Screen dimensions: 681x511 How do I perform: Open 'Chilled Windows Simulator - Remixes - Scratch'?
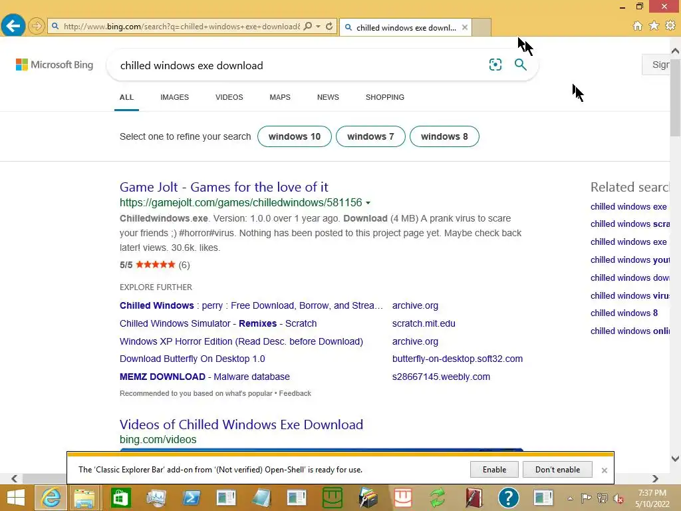point(218,324)
